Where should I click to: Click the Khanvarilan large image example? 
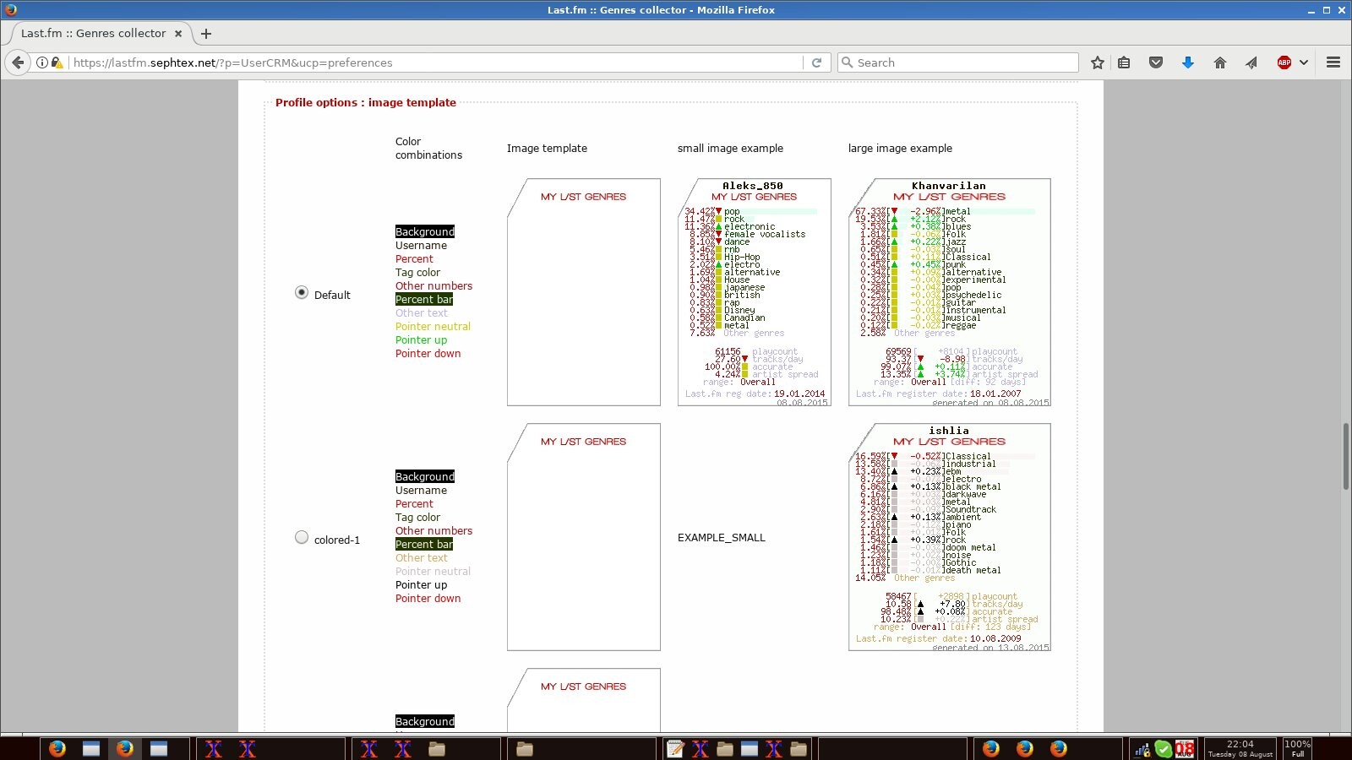[949, 292]
